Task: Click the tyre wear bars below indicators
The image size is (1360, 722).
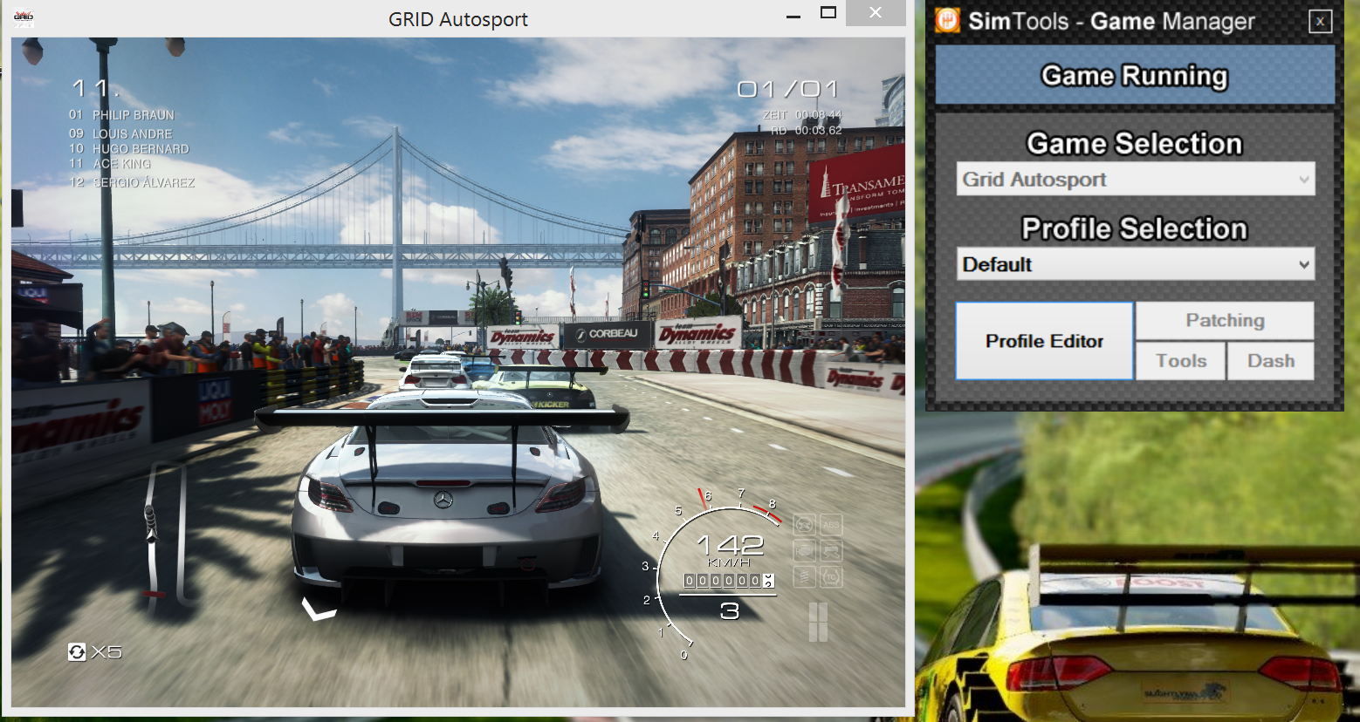Action: (818, 622)
